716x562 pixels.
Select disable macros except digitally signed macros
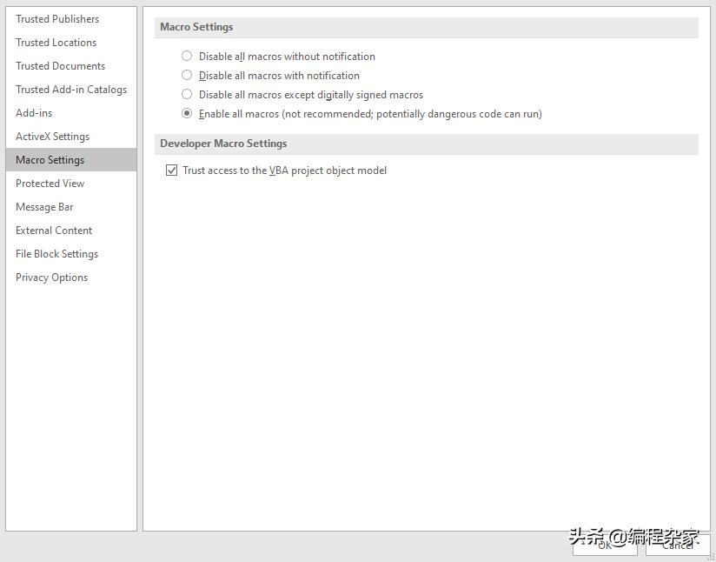[x=187, y=94]
